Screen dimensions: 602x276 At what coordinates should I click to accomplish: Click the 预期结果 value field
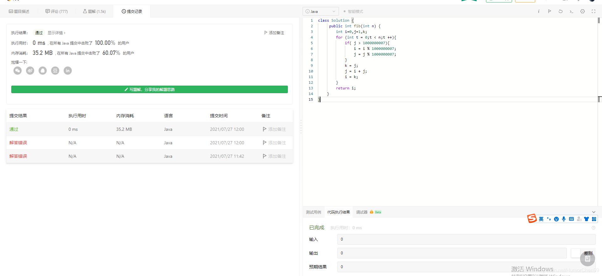466,267
